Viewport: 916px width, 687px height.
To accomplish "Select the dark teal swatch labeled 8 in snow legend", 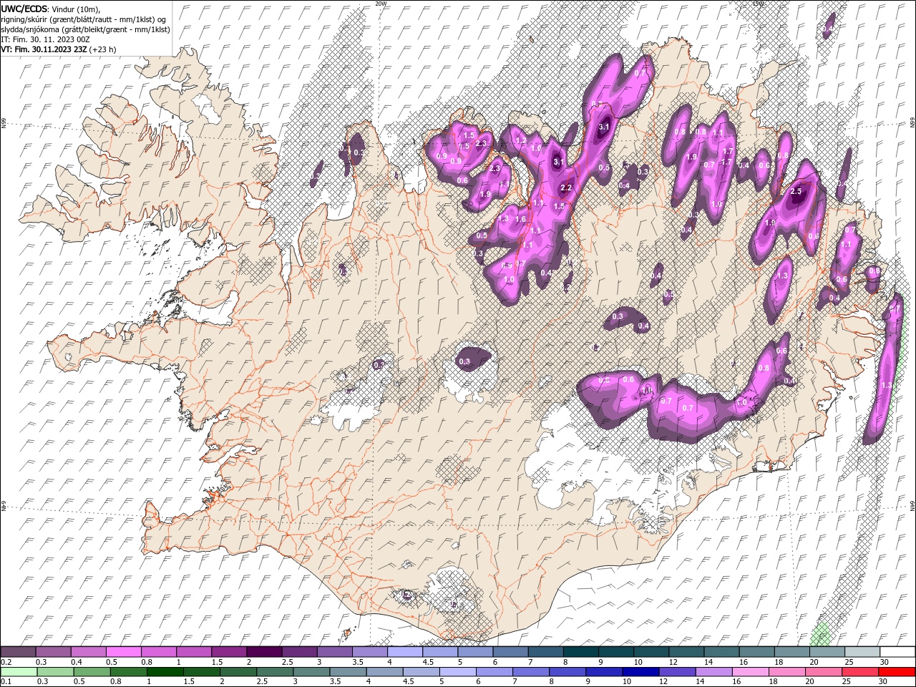I will pos(580,652).
